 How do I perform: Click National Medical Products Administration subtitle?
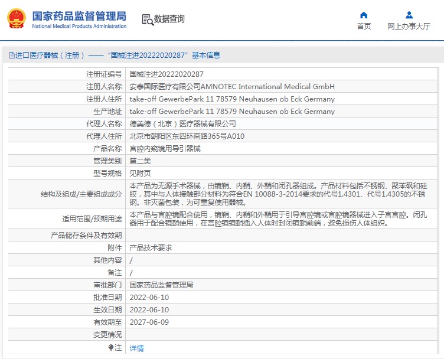coord(79,26)
